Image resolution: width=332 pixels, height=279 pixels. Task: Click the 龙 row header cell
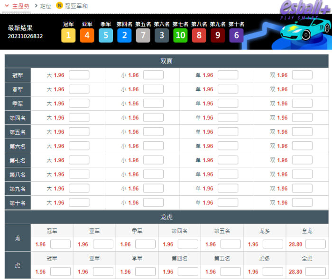tap(18, 238)
